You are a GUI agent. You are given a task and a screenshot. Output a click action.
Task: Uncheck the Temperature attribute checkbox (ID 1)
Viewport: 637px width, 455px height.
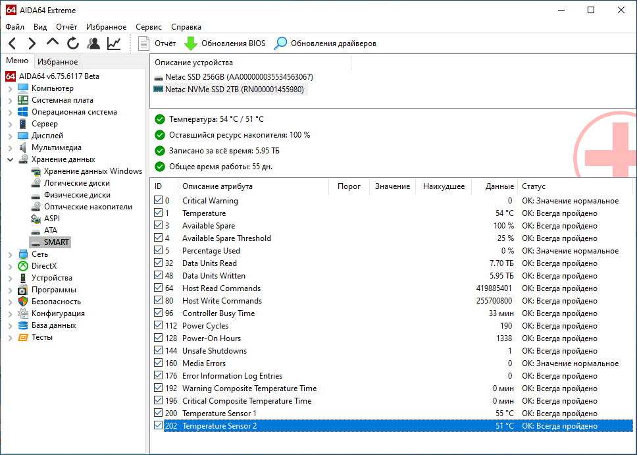(159, 213)
